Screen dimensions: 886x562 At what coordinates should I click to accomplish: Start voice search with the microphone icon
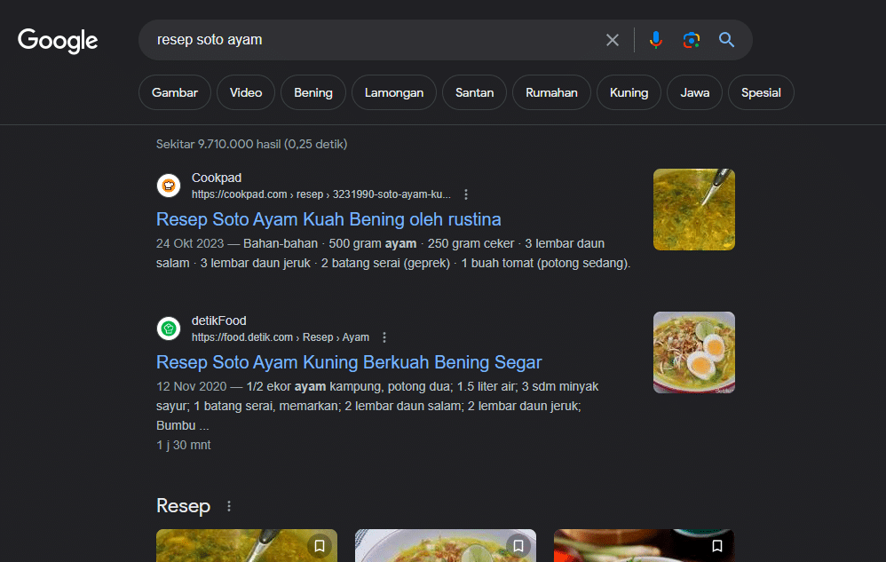[655, 40]
